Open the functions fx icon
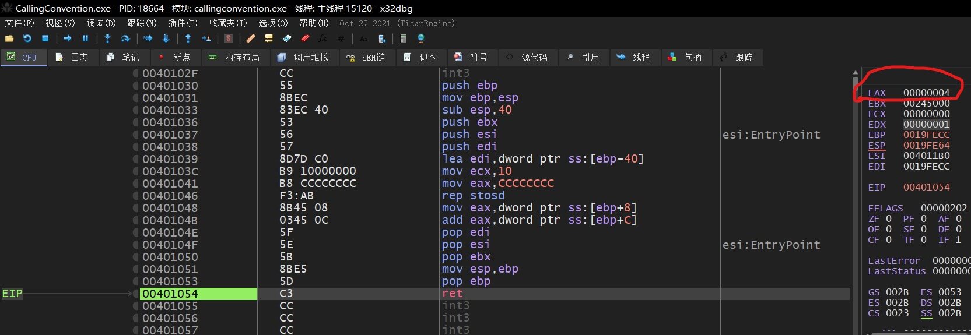This screenshot has height=335, width=971. coord(323,38)
